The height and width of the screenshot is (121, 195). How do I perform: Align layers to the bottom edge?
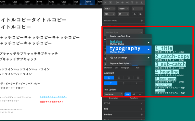point(141,3)
